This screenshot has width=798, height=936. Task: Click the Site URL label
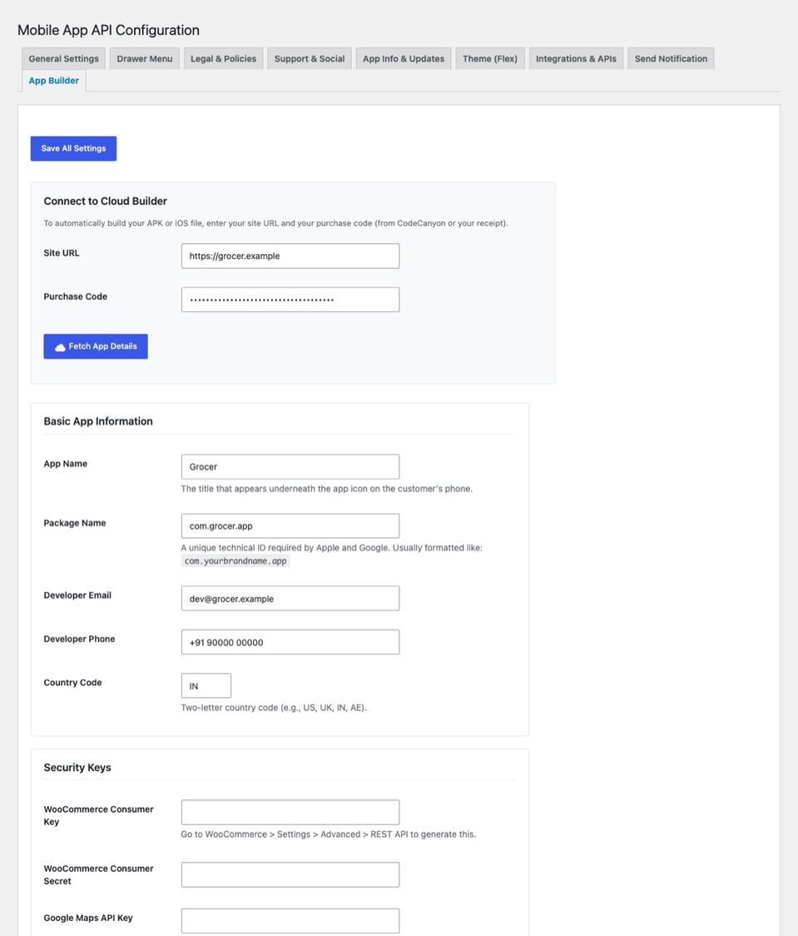tap(62, 253)
